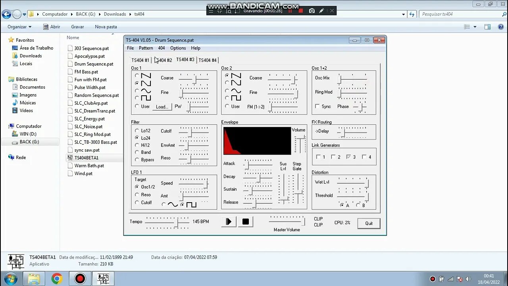Click Abrir in Explorer toolbar
Screen dimensions: 508x286
click(52, 27)
